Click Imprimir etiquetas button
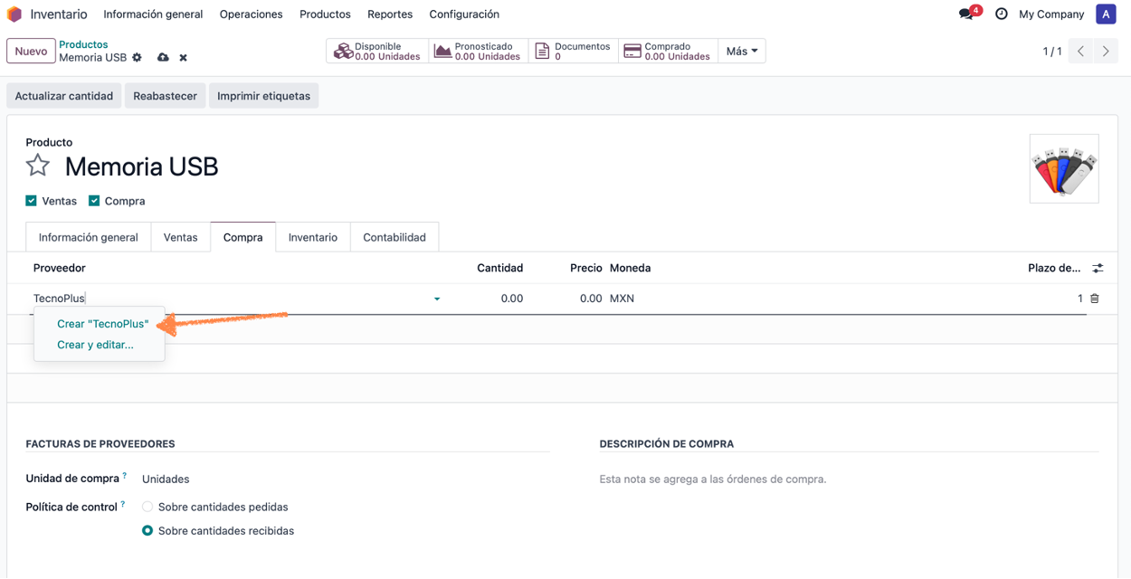The height and width of the screenshot is (579, 1131). click(263, 96)
